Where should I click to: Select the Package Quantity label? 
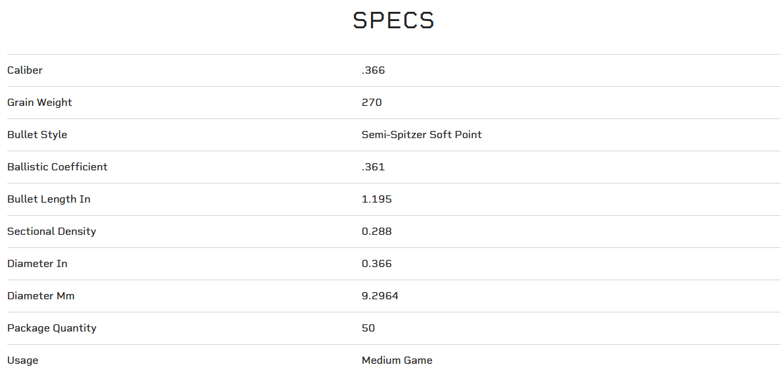[x=51, y=328]
